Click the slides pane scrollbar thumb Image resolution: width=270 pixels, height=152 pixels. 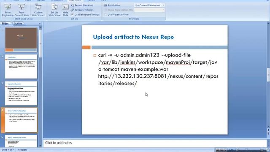[x=40, y=43]
